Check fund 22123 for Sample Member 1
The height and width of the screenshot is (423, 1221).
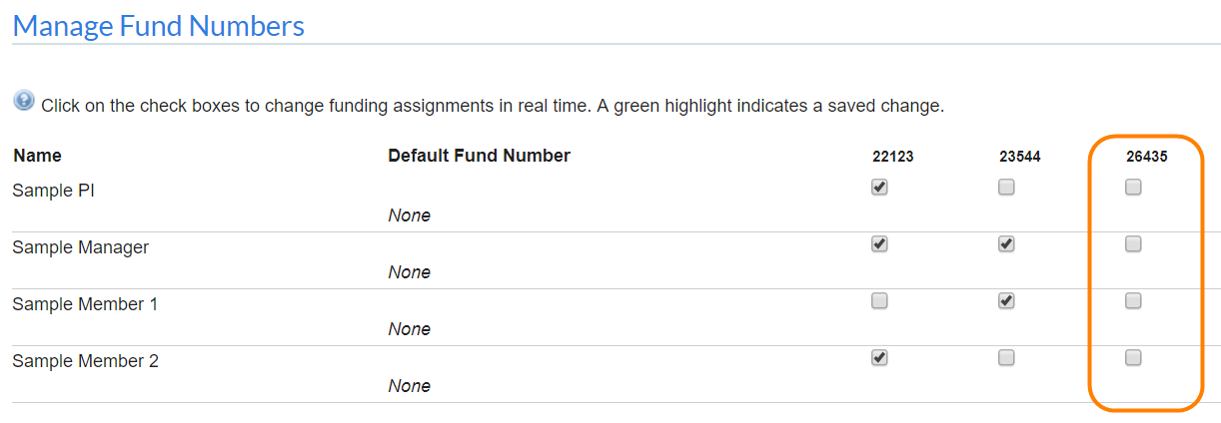click(x=879, y=300)
